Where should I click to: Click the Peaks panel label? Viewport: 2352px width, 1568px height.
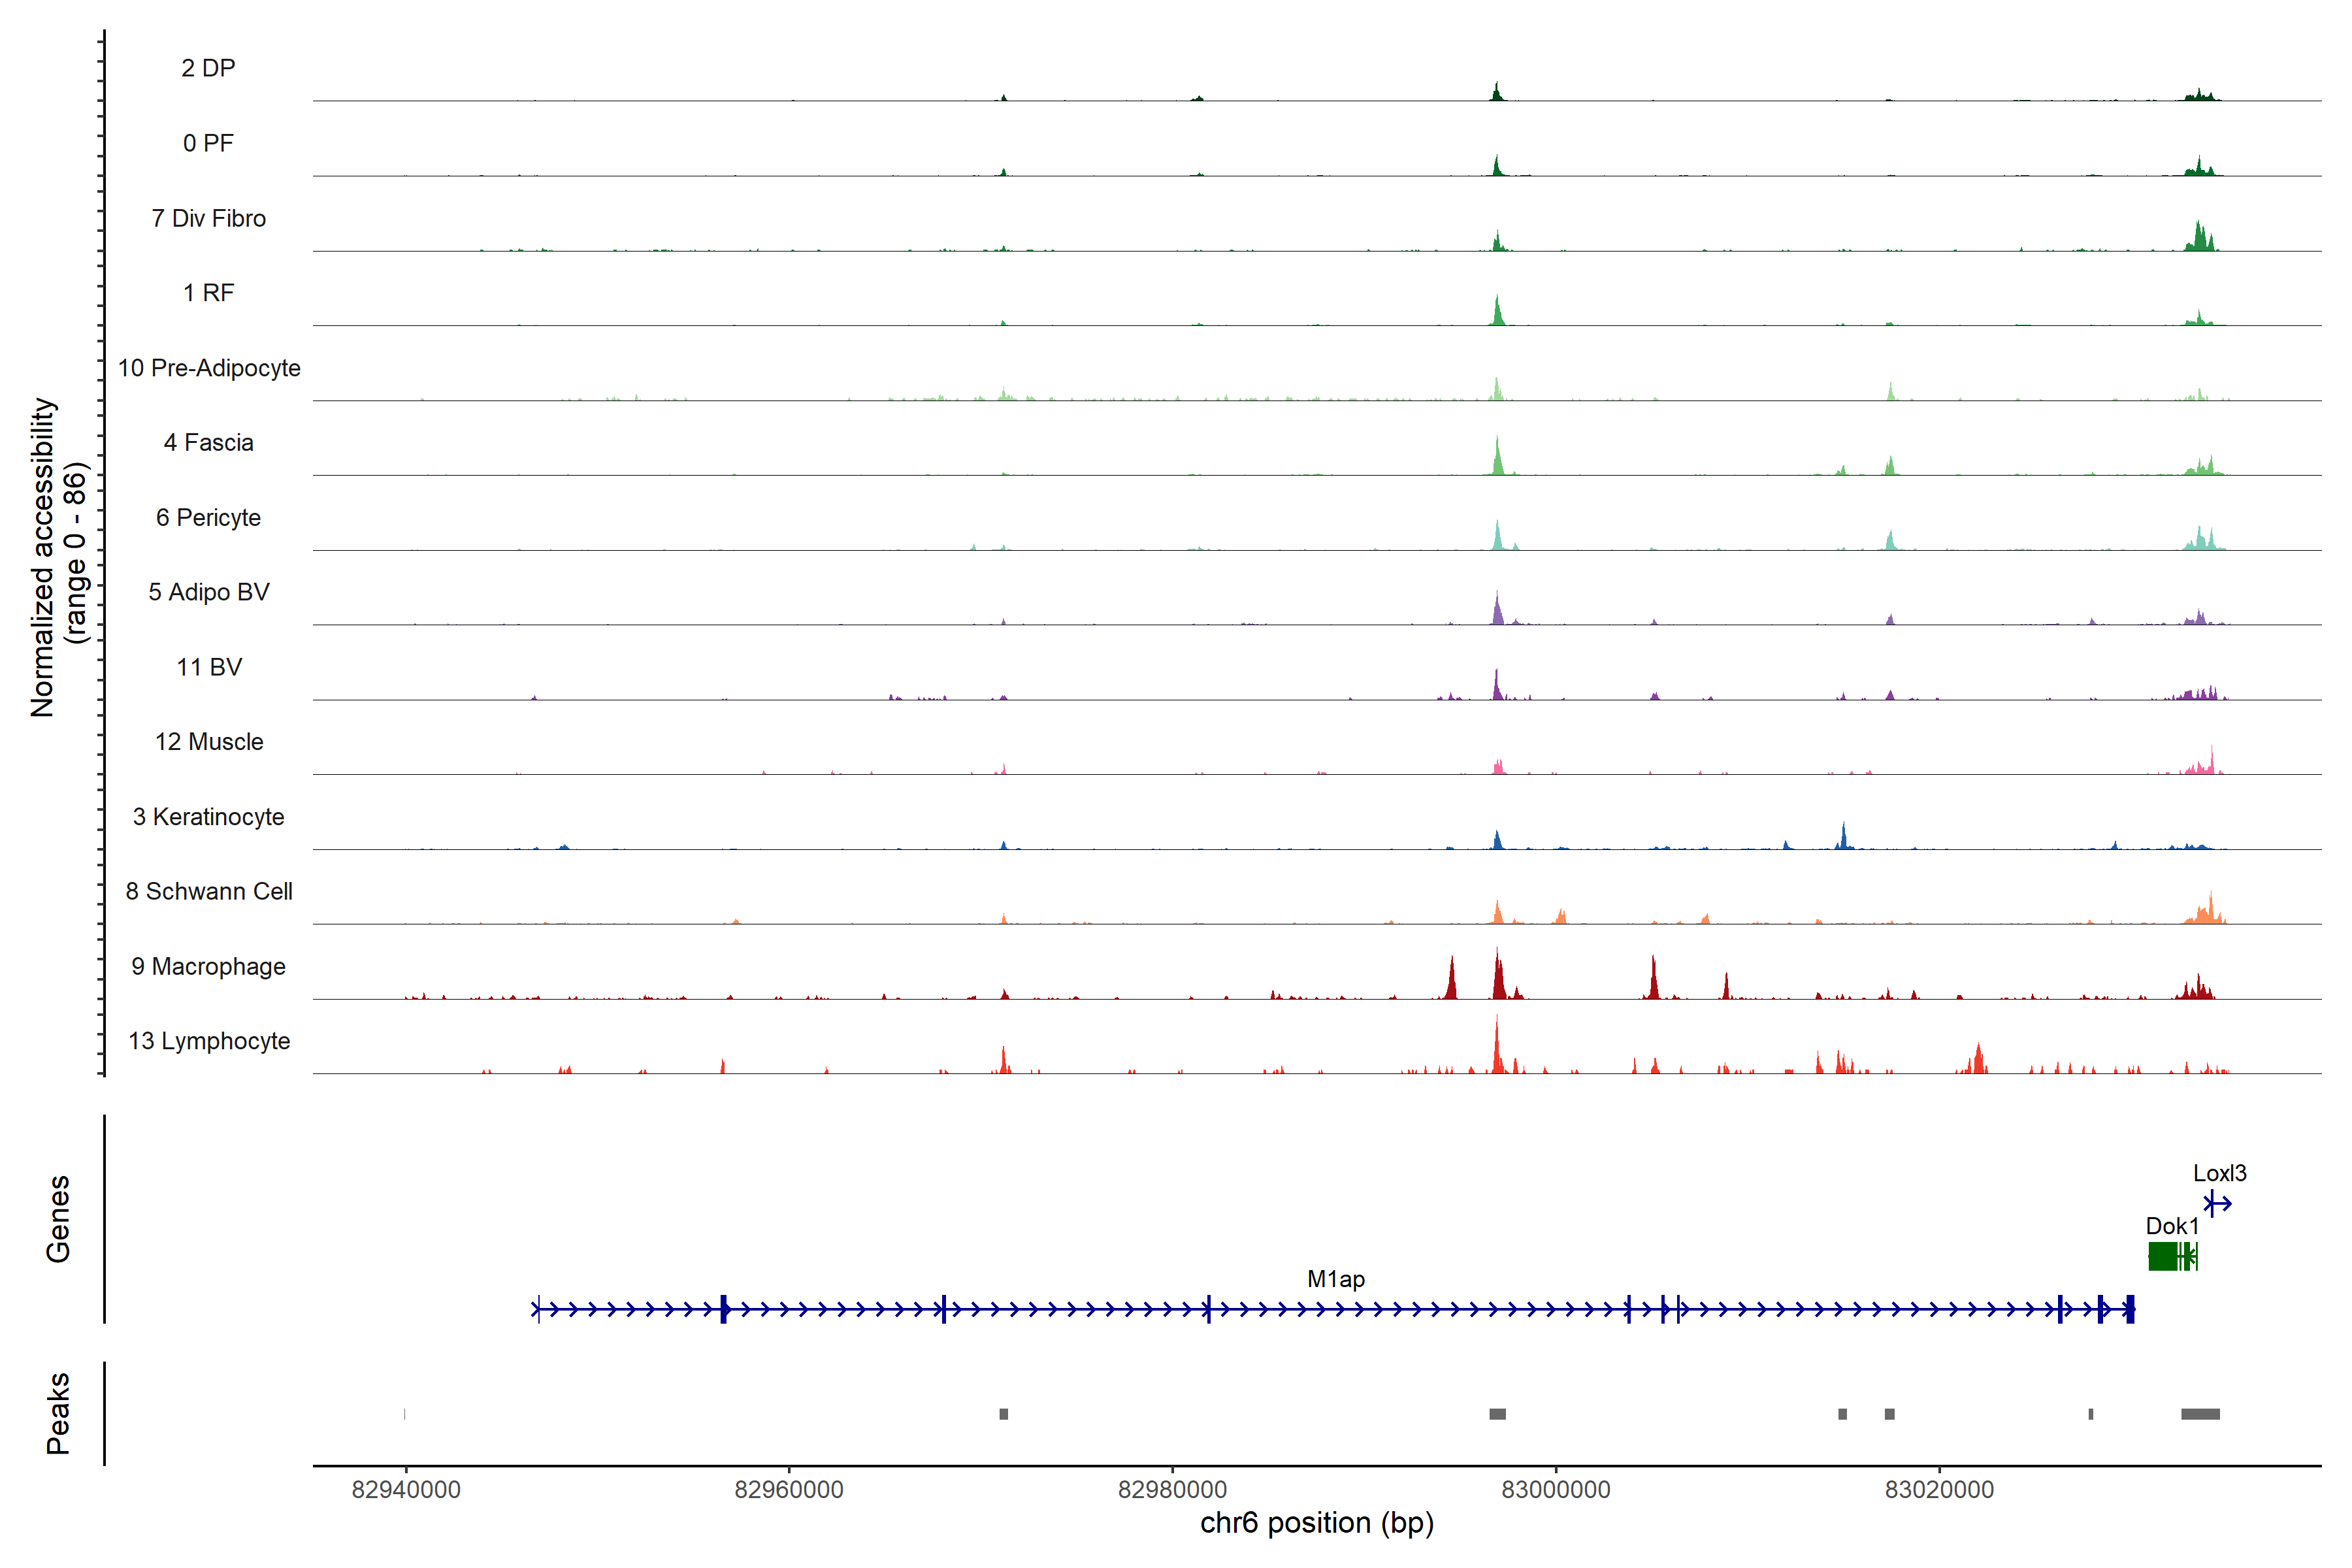pos(58,1413)
